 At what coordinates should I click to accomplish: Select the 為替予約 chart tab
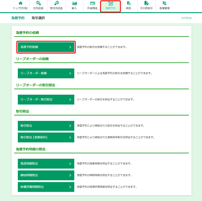coord(110,6)
